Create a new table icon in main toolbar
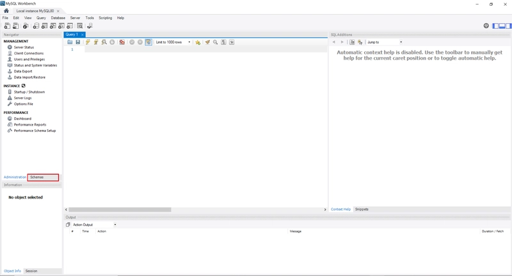The height and width of the screenshot is (276, 512). pos(44,26)
